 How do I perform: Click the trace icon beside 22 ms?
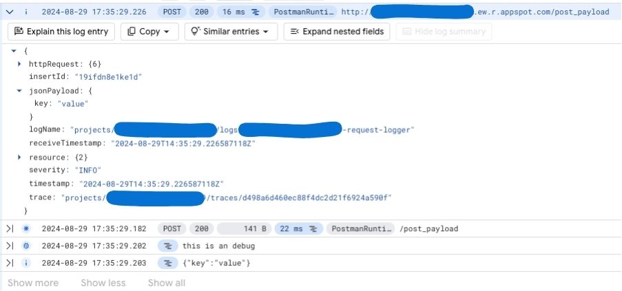313,229
